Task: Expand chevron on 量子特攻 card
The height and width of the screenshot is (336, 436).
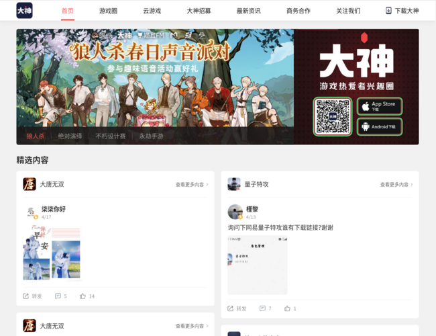Action: pyautogui.click(x=412, y=184)
